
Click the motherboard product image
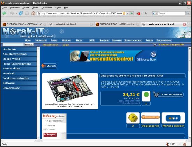70,88
